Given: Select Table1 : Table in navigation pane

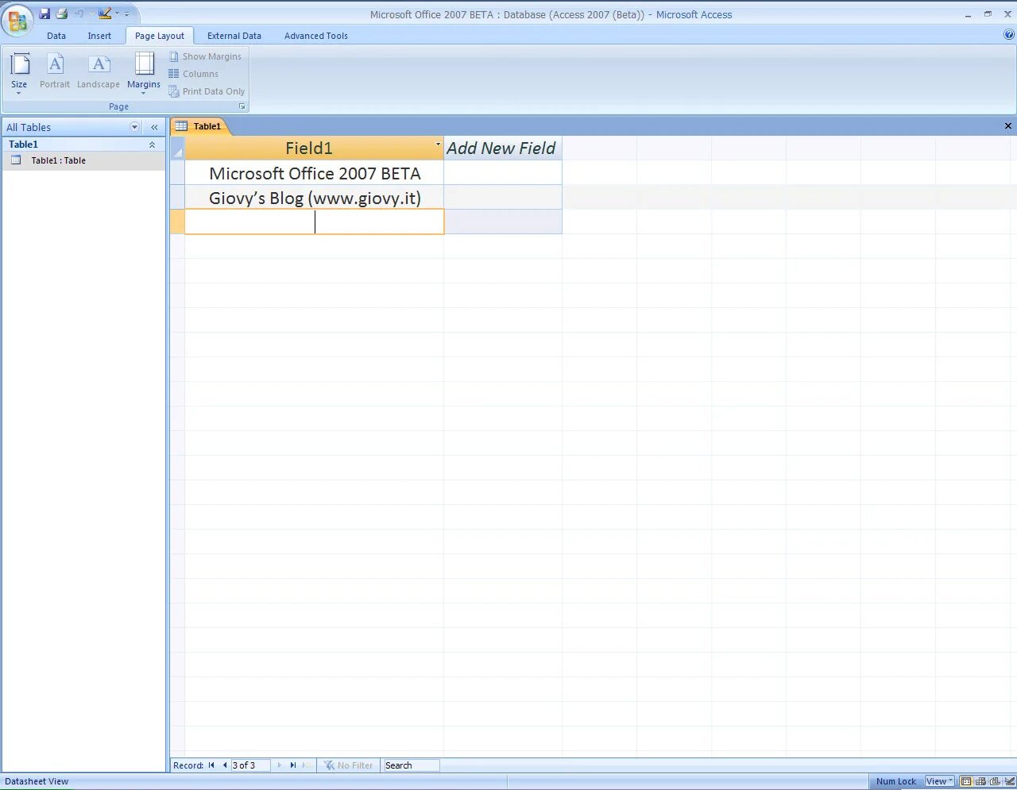Looking at the screenshot, I should click(83, 160).
